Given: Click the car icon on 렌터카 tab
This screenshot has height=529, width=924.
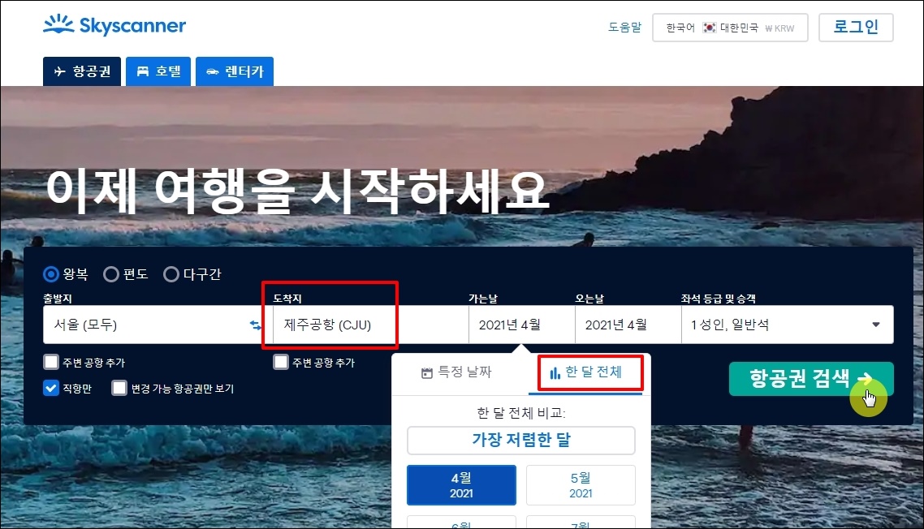Looking at the screenshot, I should [213, 72].
